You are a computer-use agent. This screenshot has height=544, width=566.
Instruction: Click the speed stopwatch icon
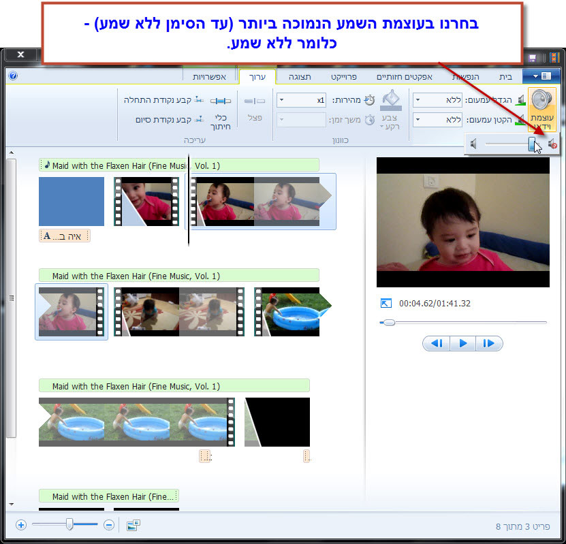(x=369, y=100)
